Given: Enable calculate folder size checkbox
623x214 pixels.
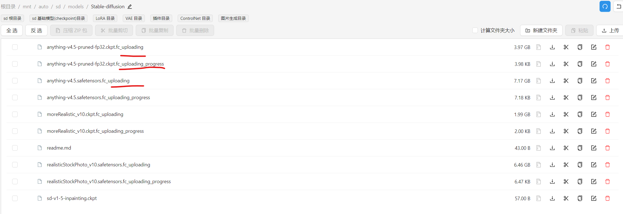Looking at the screenshot, I should click(x=475, y=30).
